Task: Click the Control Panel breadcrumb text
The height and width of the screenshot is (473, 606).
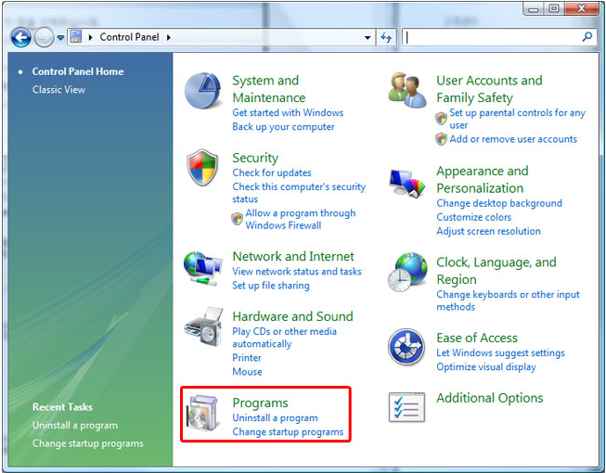Action: (129, 37)
